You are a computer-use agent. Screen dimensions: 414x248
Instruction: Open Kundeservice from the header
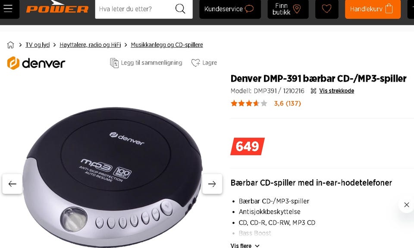(x=230, y=9)
